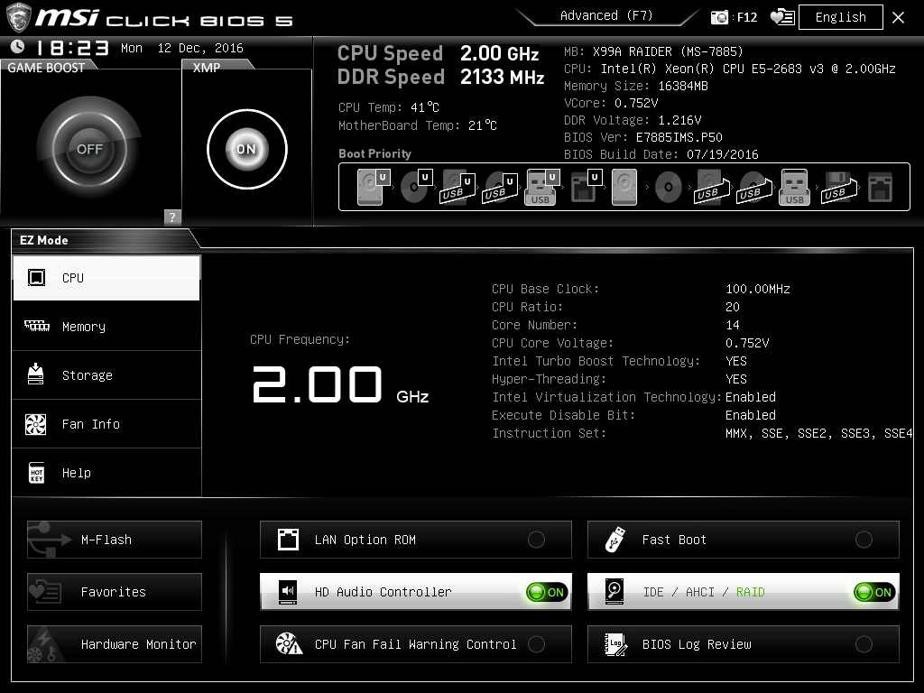924x693 pixels.
Task: Select UEFI hard disk boot priority icon
Action: [374, 187]
